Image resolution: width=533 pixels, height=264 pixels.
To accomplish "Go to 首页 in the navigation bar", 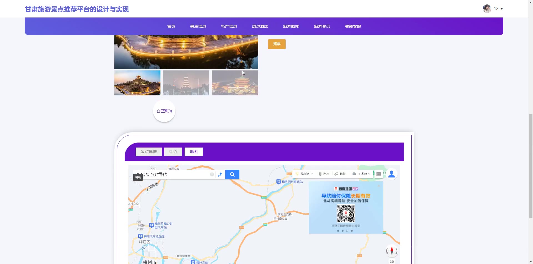I will click(171, 26).
